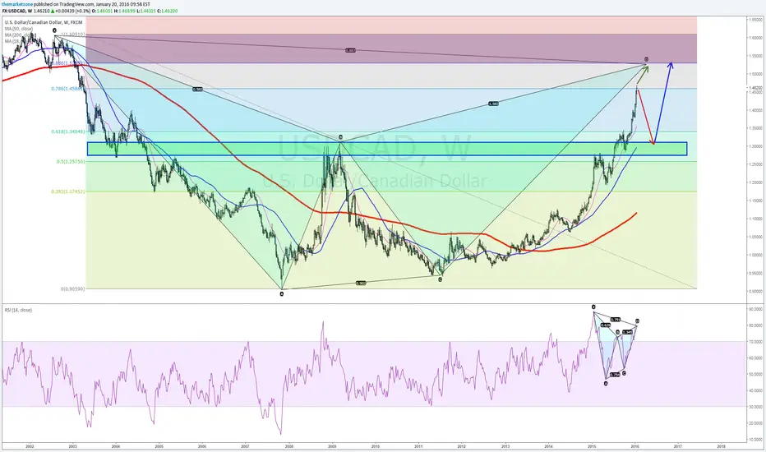Select the D point of the price harmonic pattern

[646, 59]
